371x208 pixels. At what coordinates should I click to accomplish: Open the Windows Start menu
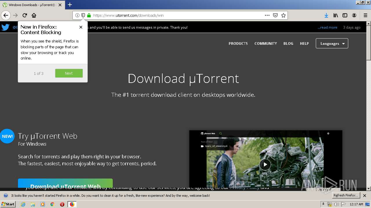(8, 204)
